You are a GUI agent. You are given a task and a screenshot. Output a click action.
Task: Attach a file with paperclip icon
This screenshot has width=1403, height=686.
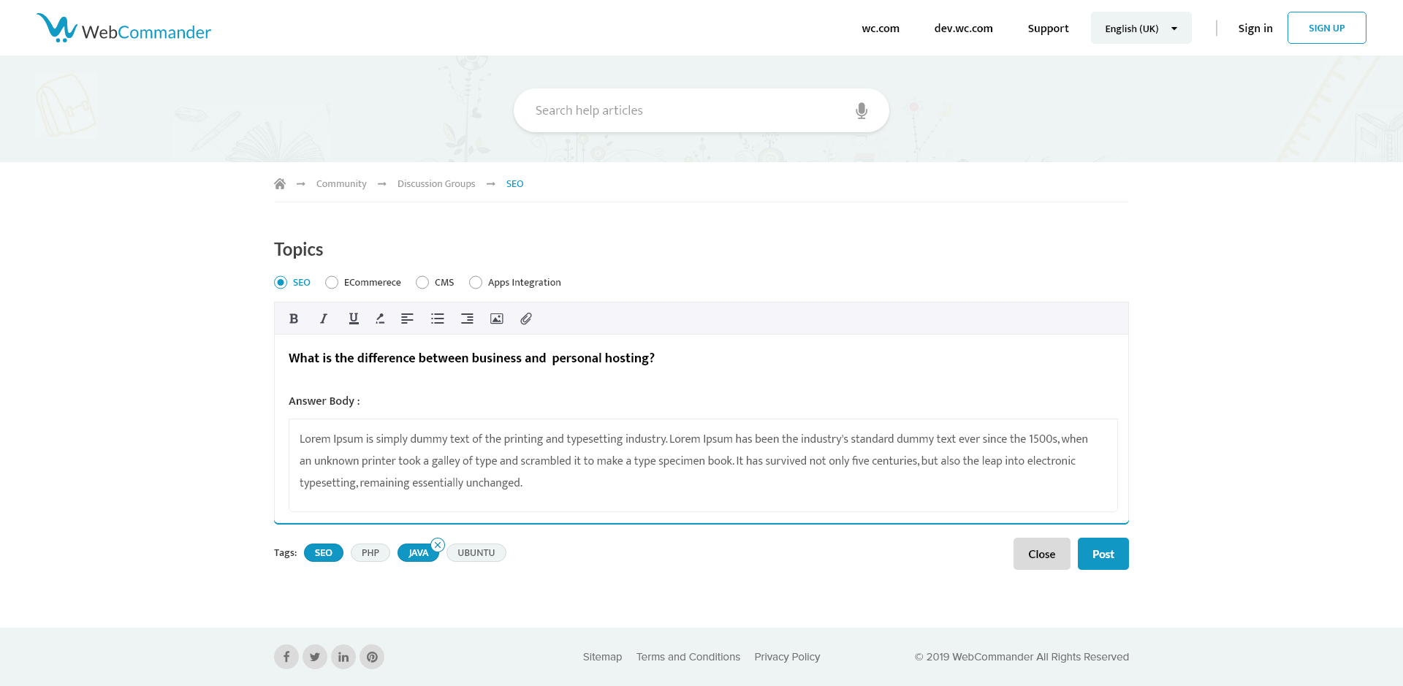[x=526, y=319]
